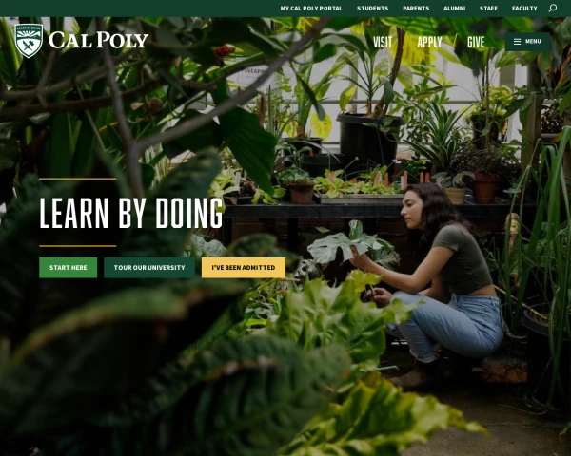Click the I've Been Admitted button
The height and width of the screenshot is (456, 571).
pos(244,268)
